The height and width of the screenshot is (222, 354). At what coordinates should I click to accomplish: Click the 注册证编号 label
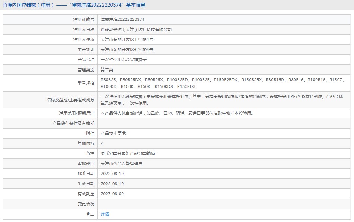tap(84, 19)
